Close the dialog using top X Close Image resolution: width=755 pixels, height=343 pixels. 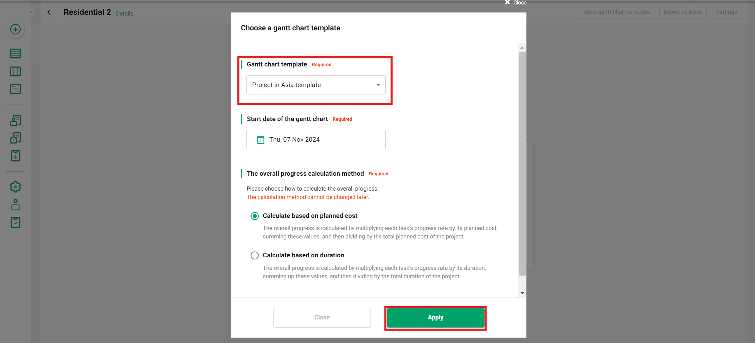pos(515,3)
